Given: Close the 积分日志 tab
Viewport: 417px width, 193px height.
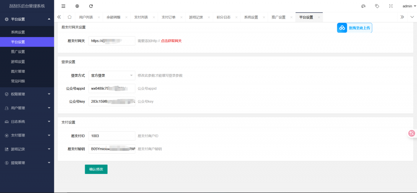Looking at the screenshot, I should coord(236,17).
